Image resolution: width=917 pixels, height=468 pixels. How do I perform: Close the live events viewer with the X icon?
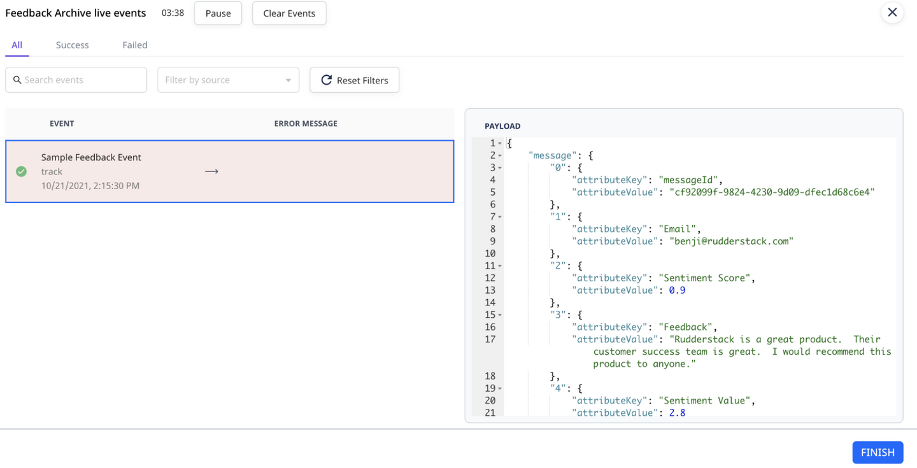tap(892, 13)
